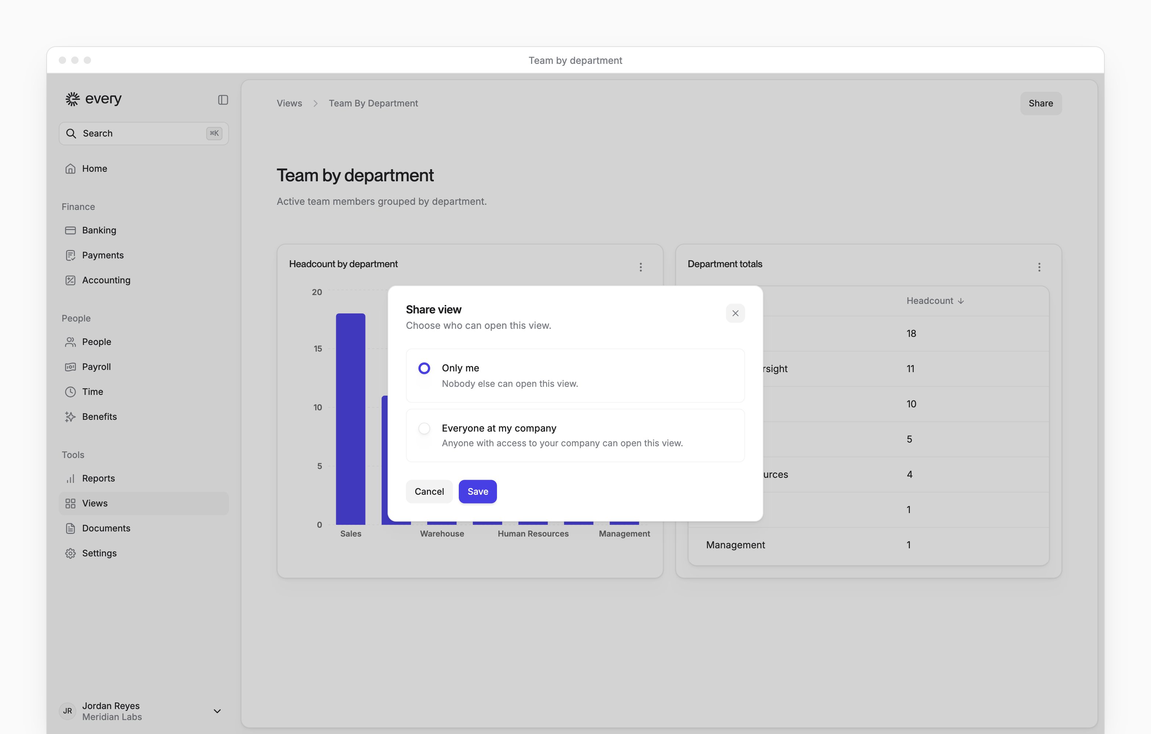Click the Management row in totals table
Screen dimensions: 1151x734
868,545
